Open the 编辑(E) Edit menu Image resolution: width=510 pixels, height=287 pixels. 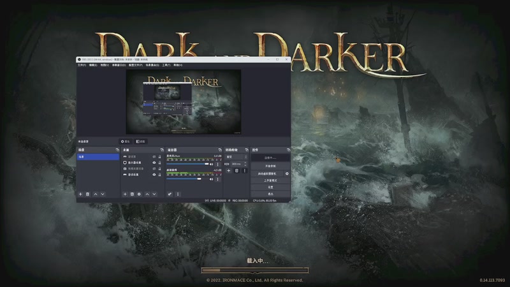pos(93,65)
